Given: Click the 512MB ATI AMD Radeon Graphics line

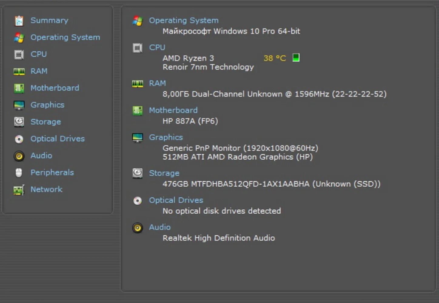Looking at the screenshot, I should click(238, 157).
